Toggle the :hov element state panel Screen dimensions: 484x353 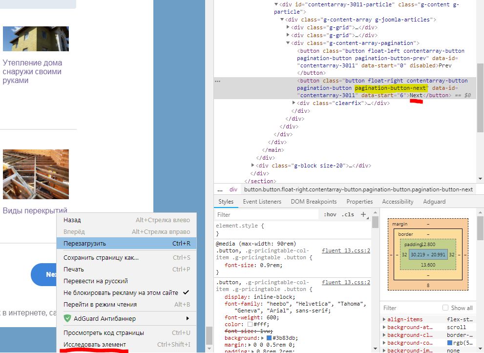[330, 214]
